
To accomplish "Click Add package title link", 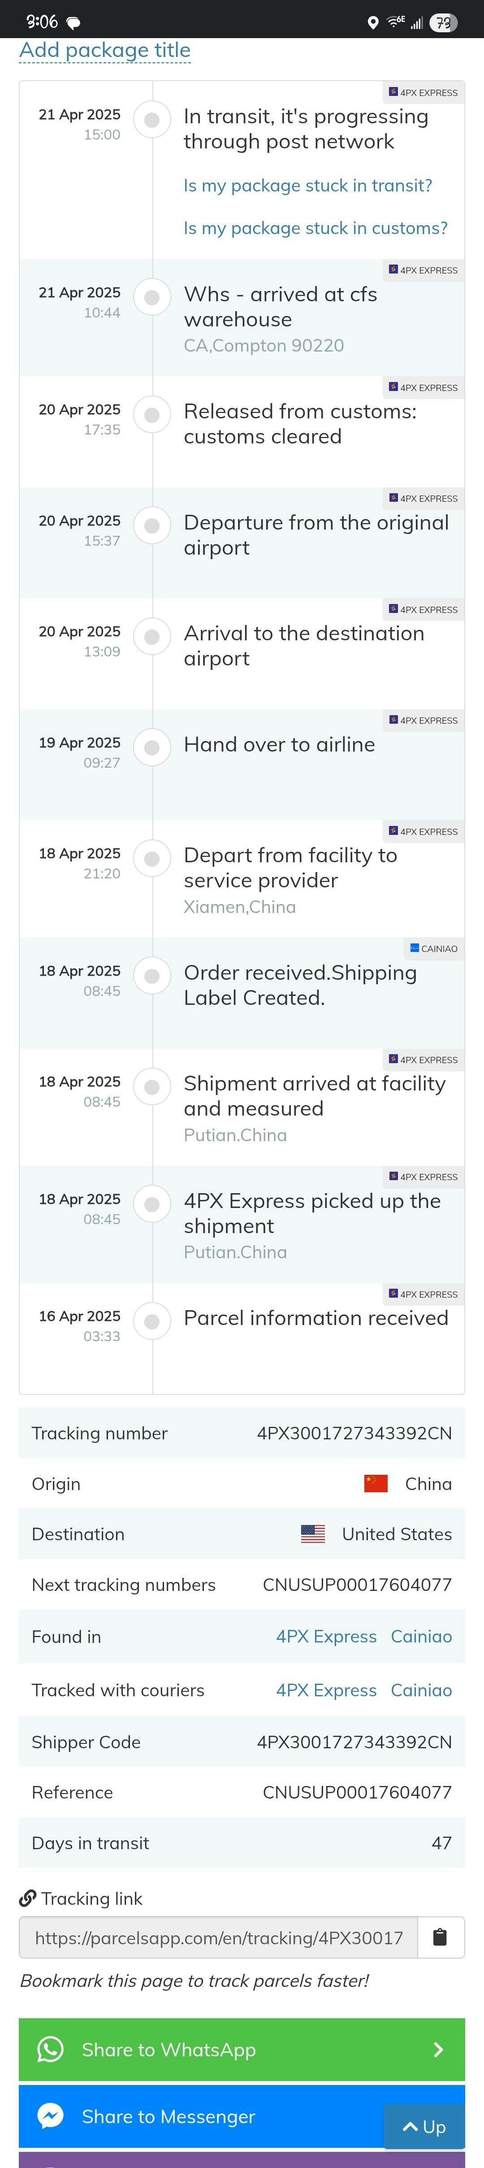I will click(x=105, y=51).
